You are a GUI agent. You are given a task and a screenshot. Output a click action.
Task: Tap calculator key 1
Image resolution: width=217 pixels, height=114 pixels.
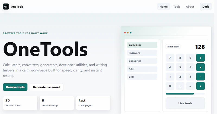point(170,77)
